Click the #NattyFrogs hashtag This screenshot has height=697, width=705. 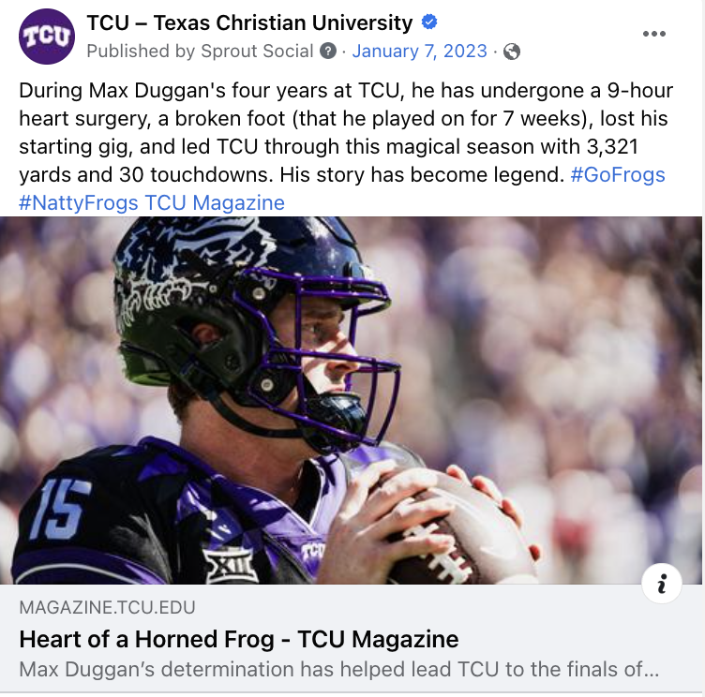click(x=78, y=202)
